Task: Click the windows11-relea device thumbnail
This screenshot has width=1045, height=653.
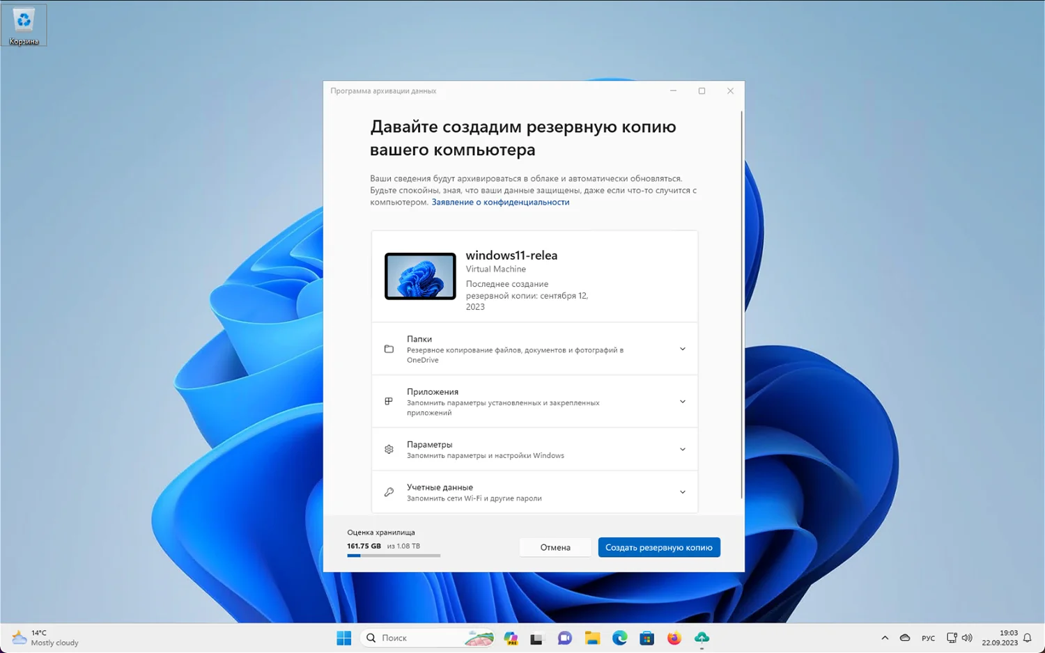Action: [x=420, y=276]
